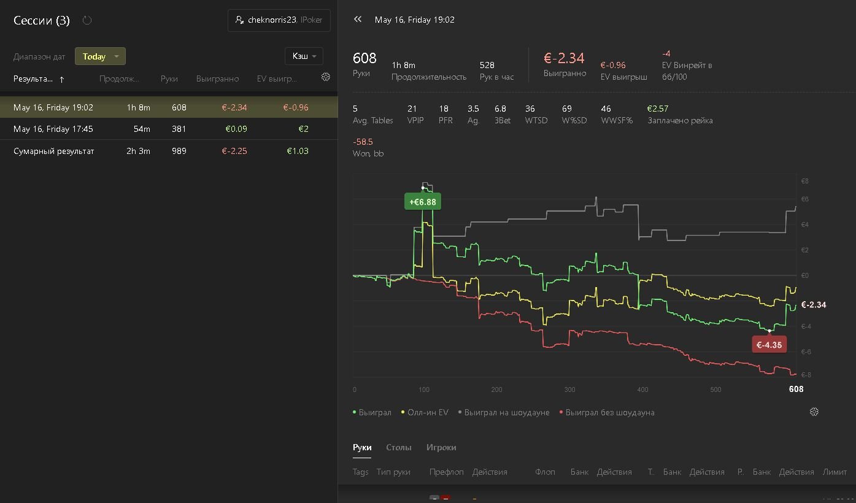
Task: Click the Avg. Tables value 5
Action: tap(355, 109)
